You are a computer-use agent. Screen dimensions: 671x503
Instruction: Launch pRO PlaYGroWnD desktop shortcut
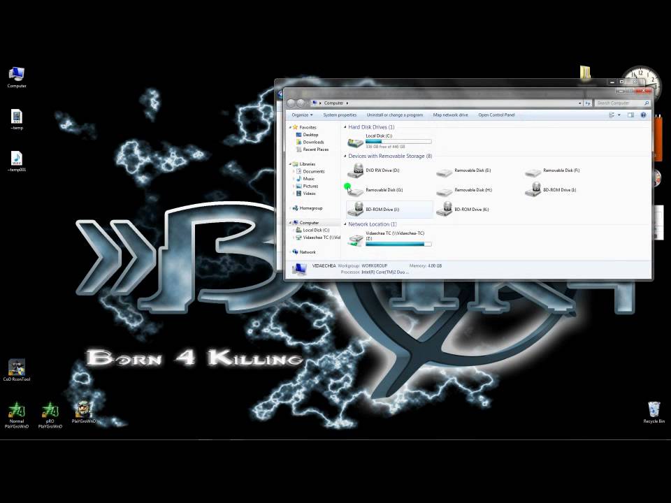click(x=50, y=415)
